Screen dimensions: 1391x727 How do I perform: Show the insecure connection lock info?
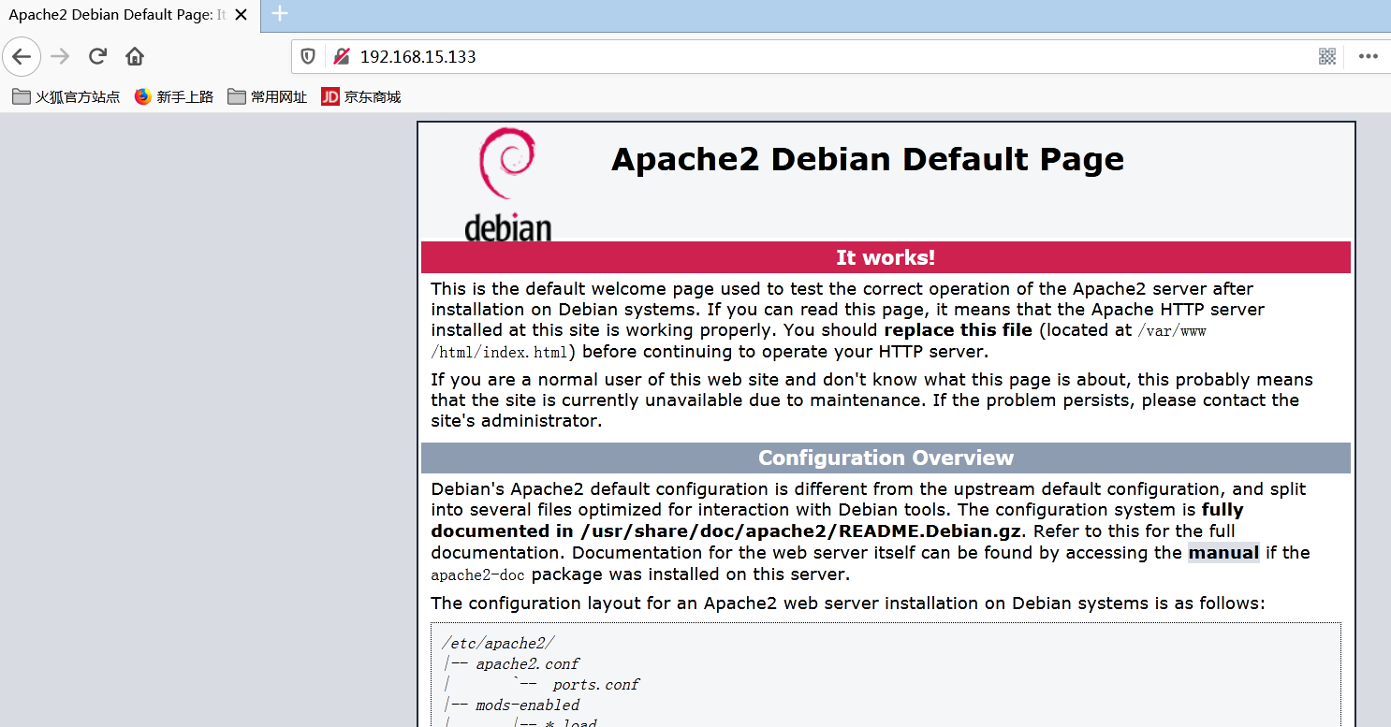tap(342, 56)
